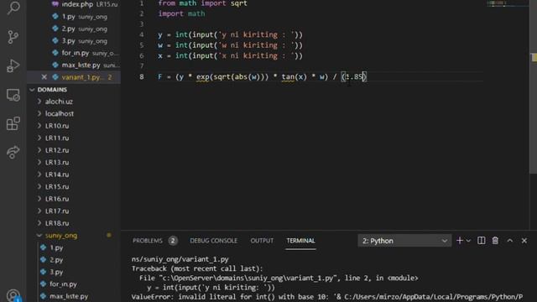Image resolution: width=537 pixels, height=302 pixels.
Task: Open the Run and Debug view
Action: tap(13, 65)
